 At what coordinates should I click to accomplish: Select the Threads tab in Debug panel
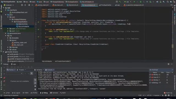click(x=21, y=70)
